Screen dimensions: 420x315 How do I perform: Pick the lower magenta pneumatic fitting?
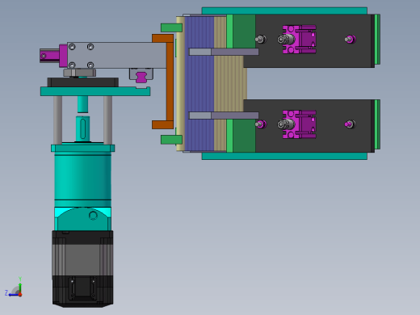pyautogui.click(x=300, y=124)
